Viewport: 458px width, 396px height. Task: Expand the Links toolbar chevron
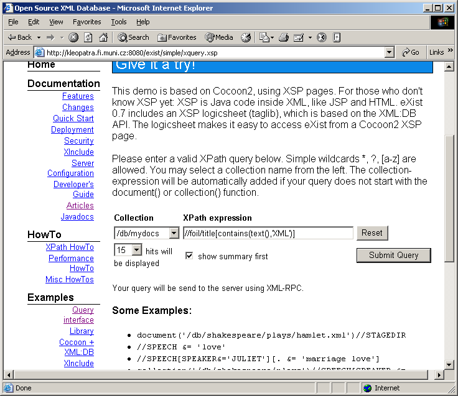pos(450,50)
